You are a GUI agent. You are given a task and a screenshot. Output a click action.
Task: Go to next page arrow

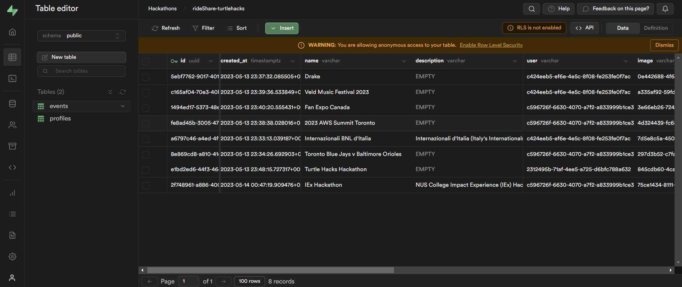point(223,281)
